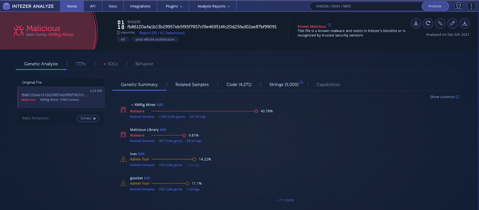
Task: Switch to the TTPs tab
Action: (x=81, y=64)
